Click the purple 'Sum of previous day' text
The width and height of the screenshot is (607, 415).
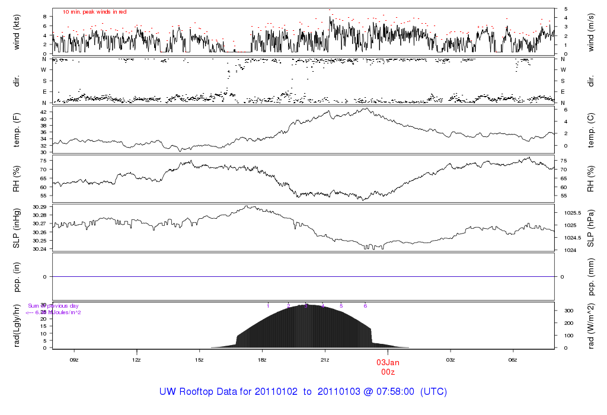(x=53, y=306)
